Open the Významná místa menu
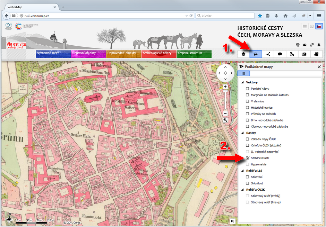The height and width of the screenshot is (227, 326). [53, 54]
